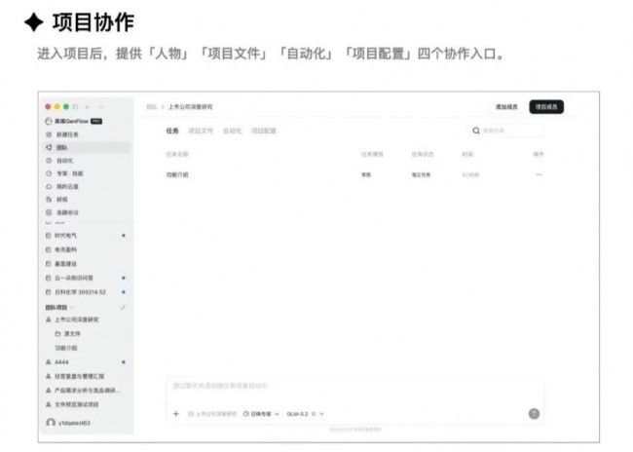The image size is (633, 452).
Task: Open the more actions icon for 功能介绍 row
Action: coord(539,174)
